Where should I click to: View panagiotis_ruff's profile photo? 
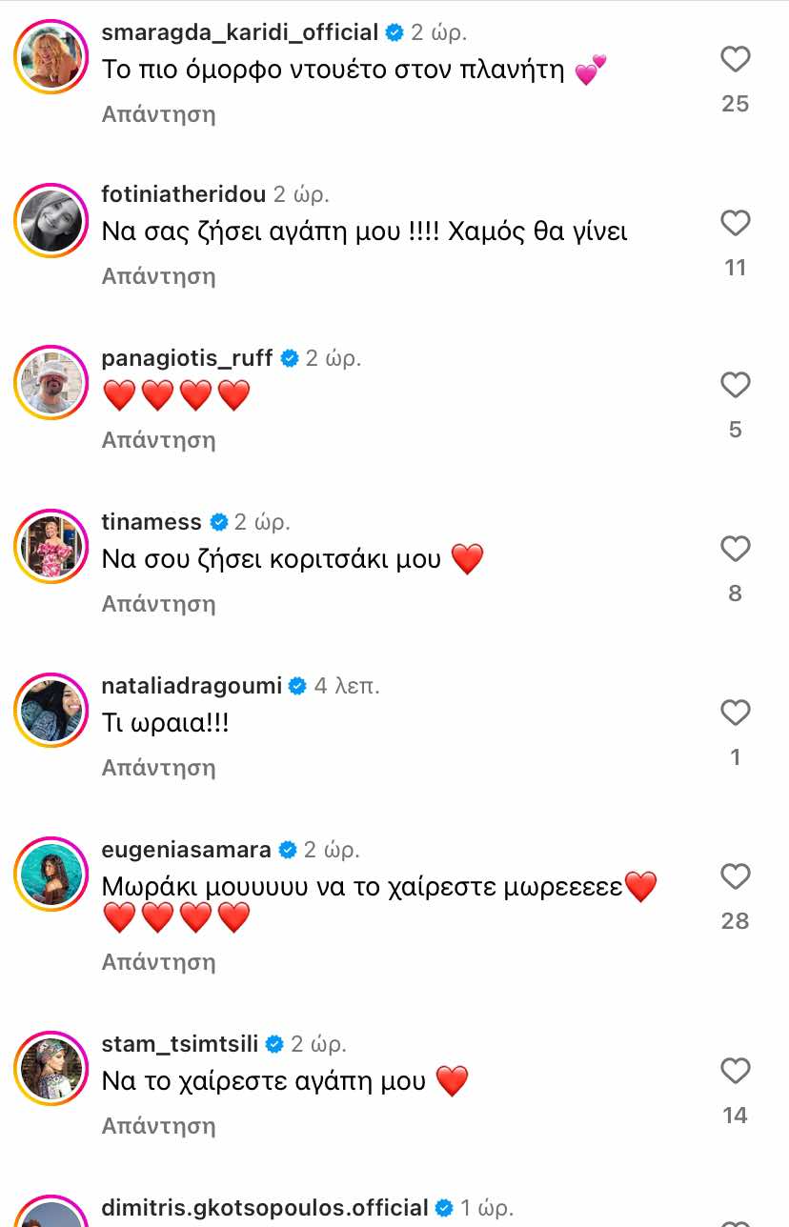click(x=51, y=383)
